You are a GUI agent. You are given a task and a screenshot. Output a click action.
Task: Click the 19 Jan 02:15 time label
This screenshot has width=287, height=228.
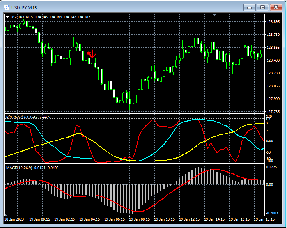coord(65,219)
